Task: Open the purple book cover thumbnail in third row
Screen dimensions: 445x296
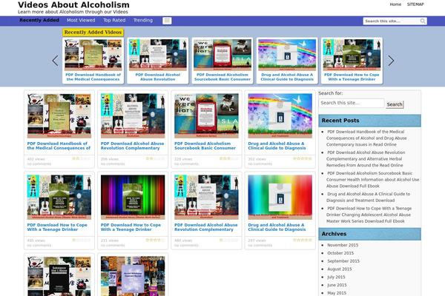Action: (x=133, y=276)
